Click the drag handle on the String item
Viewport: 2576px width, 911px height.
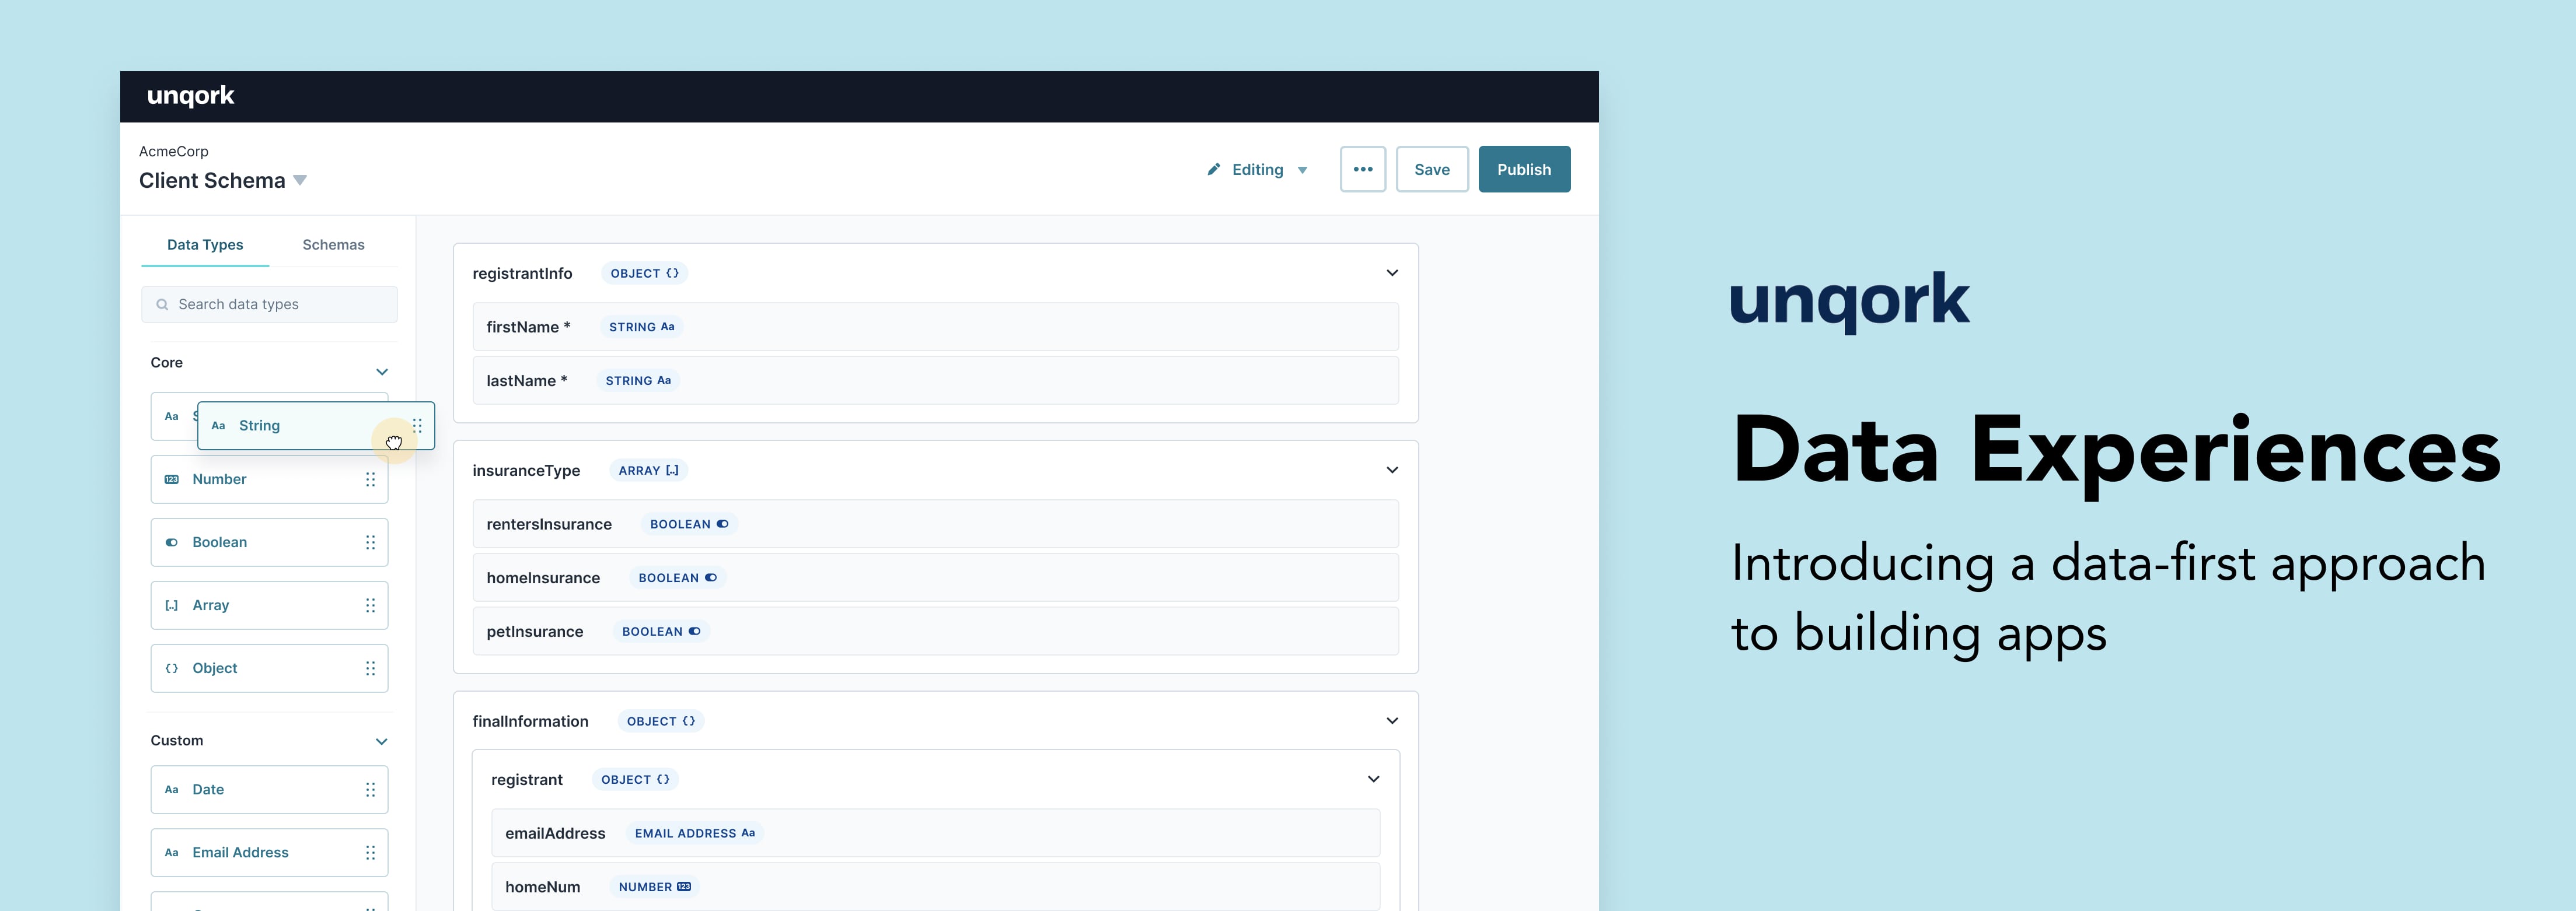(417, 426)
